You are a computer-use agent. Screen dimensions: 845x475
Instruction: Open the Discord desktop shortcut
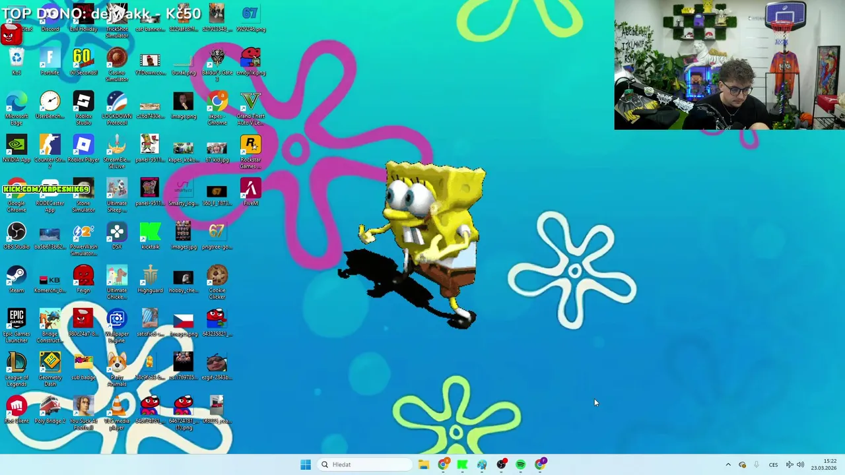pos(50,18)
